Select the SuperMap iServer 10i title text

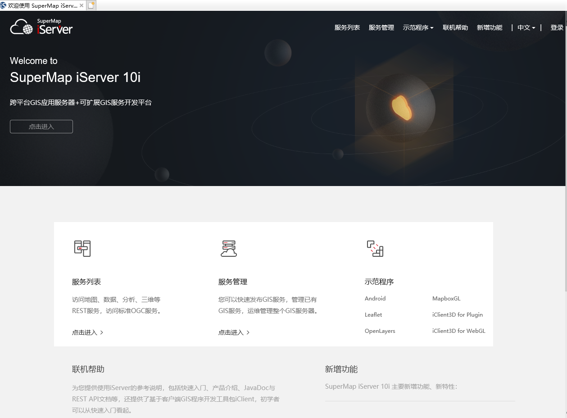75,77
